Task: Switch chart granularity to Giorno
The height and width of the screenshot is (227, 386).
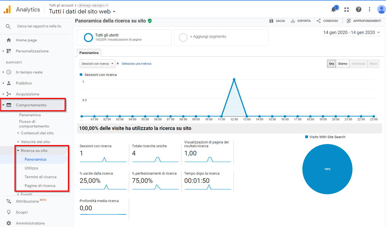Action: tap(342, 64)
